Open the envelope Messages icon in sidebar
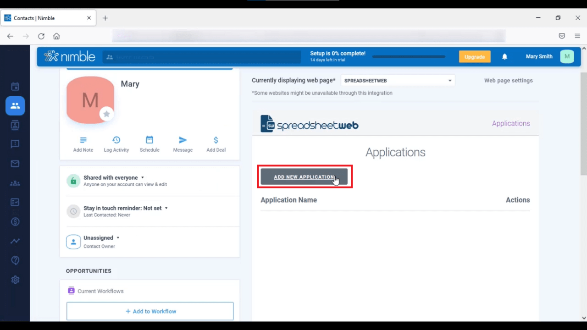This screenshot has height=330, width=587. coord(15,164)
